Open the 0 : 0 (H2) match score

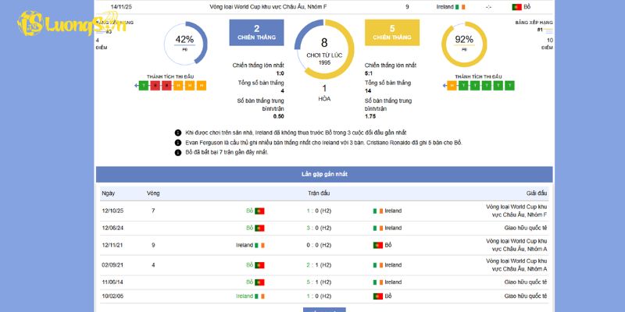[318, 245]
